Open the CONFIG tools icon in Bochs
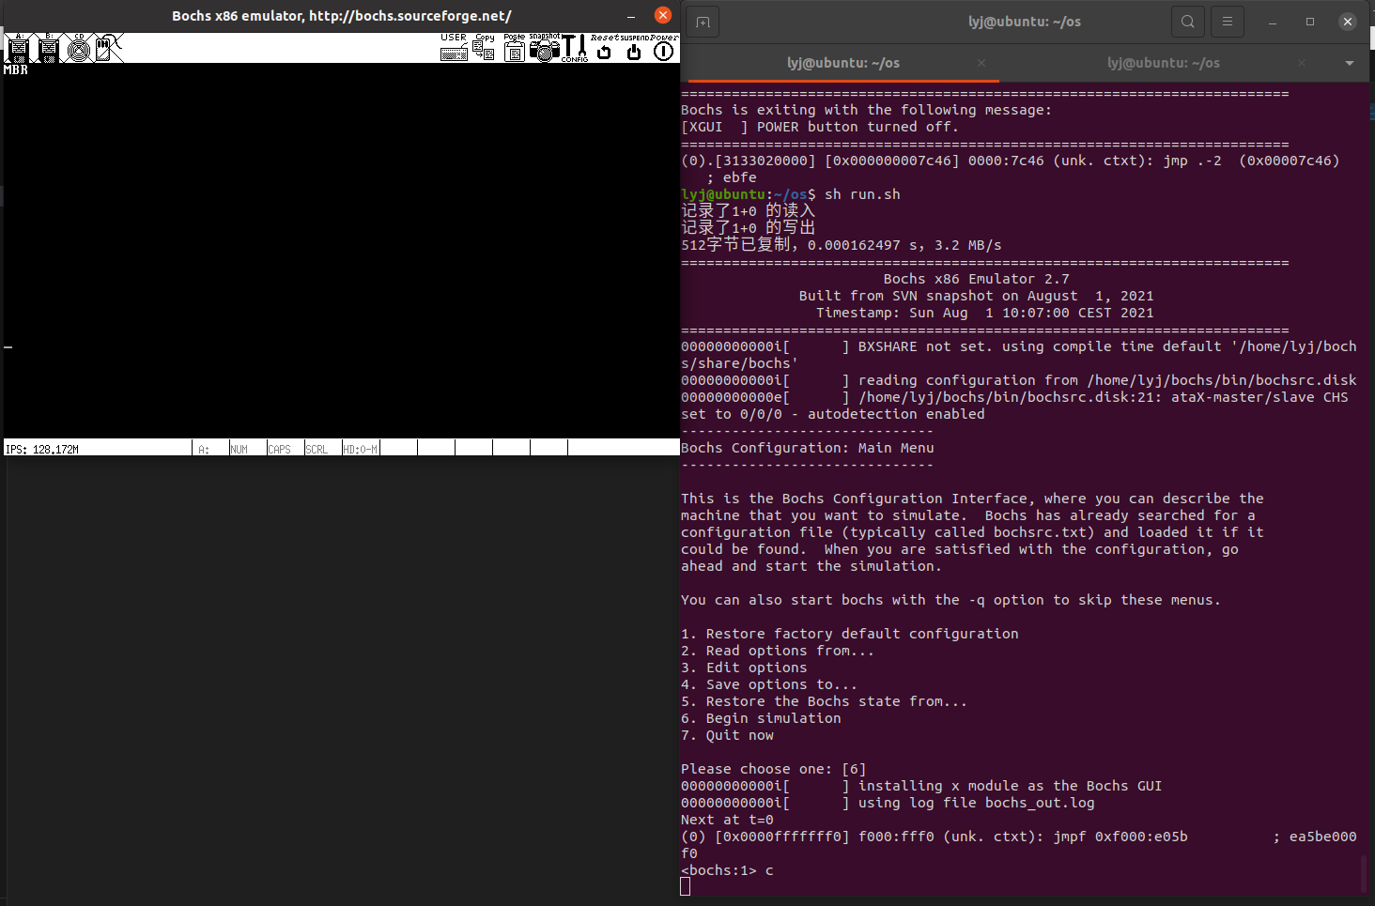Viewport: 1375px width, 906px height. pos(574,47)
